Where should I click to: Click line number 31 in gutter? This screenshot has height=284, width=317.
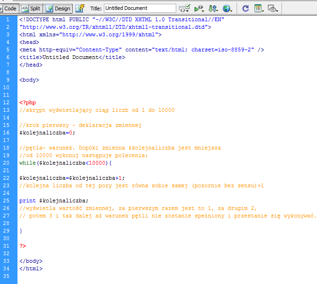[6, 246]
